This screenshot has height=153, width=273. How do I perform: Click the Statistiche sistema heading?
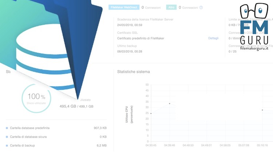(x=134, y=72)
